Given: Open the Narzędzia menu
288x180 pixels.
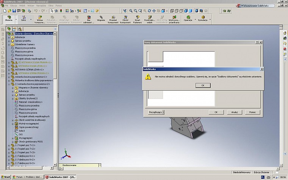Looking at the screenshot, I should pyautogui.click(x=41, y=6).
